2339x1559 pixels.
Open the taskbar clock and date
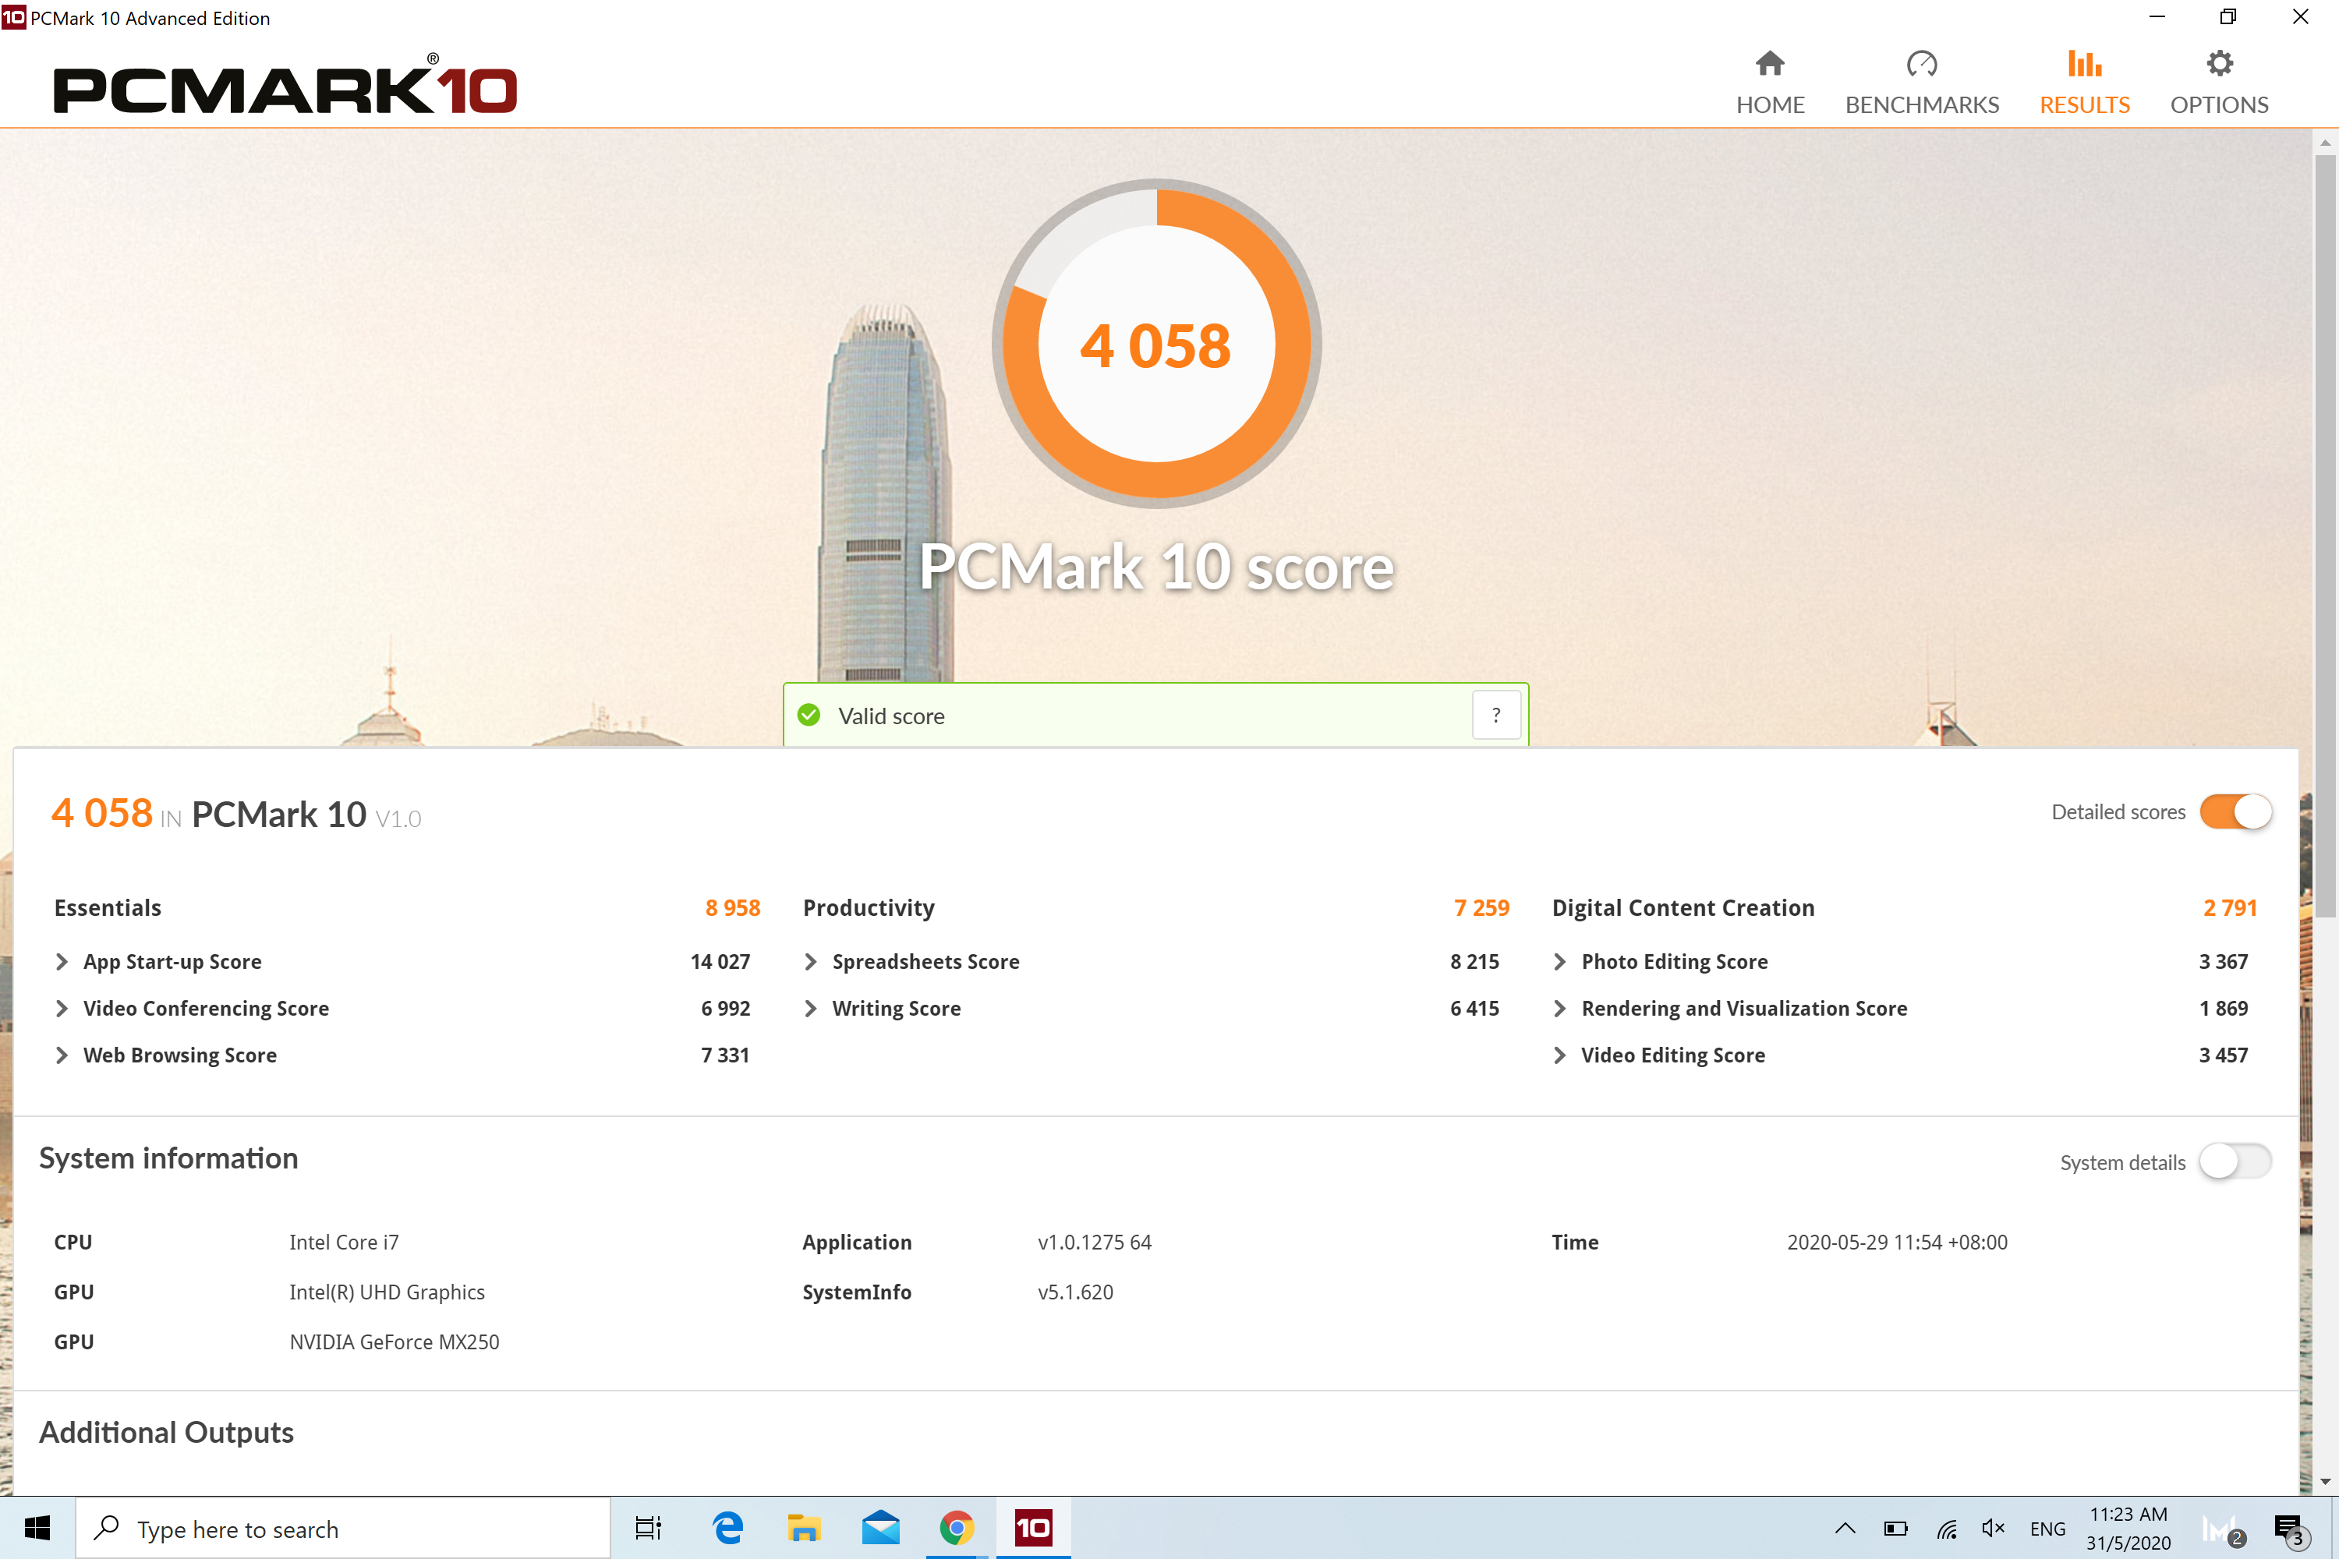click(2128, 1528)
